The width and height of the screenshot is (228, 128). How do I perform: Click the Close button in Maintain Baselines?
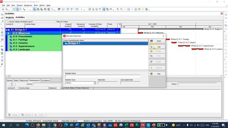(157, 41)
